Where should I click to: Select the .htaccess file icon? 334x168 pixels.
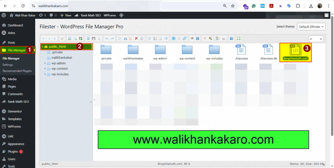pyautogui.click(x=241, y=49)
